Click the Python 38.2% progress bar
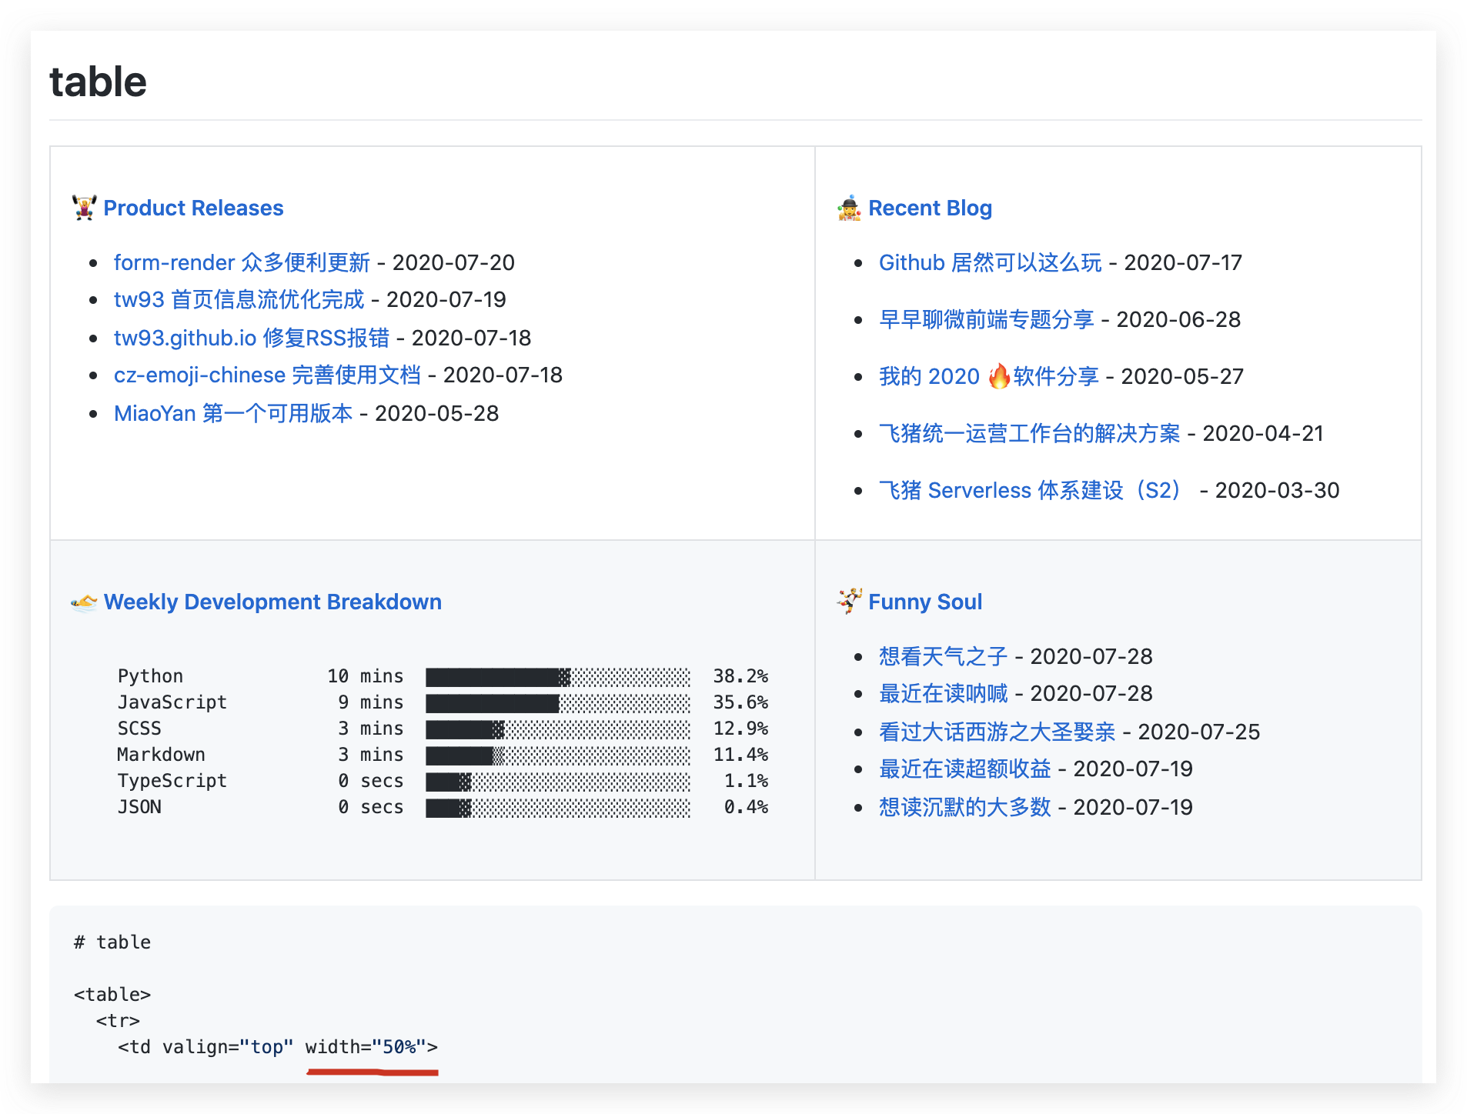The height and width of the screenshot is (1114, 1467). (x=558, y=675)
